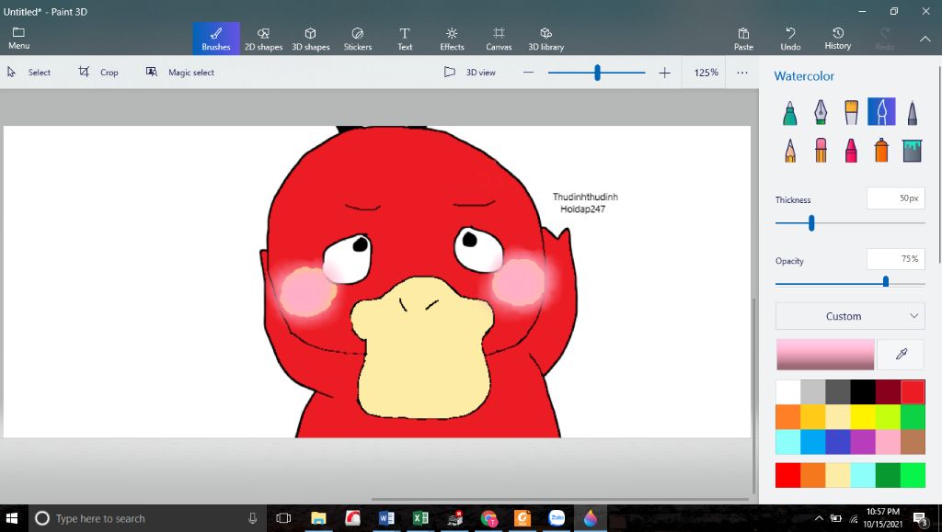Select the Pencil tool
The width and height of the screenshot is (942, 532).
(790, 150)
